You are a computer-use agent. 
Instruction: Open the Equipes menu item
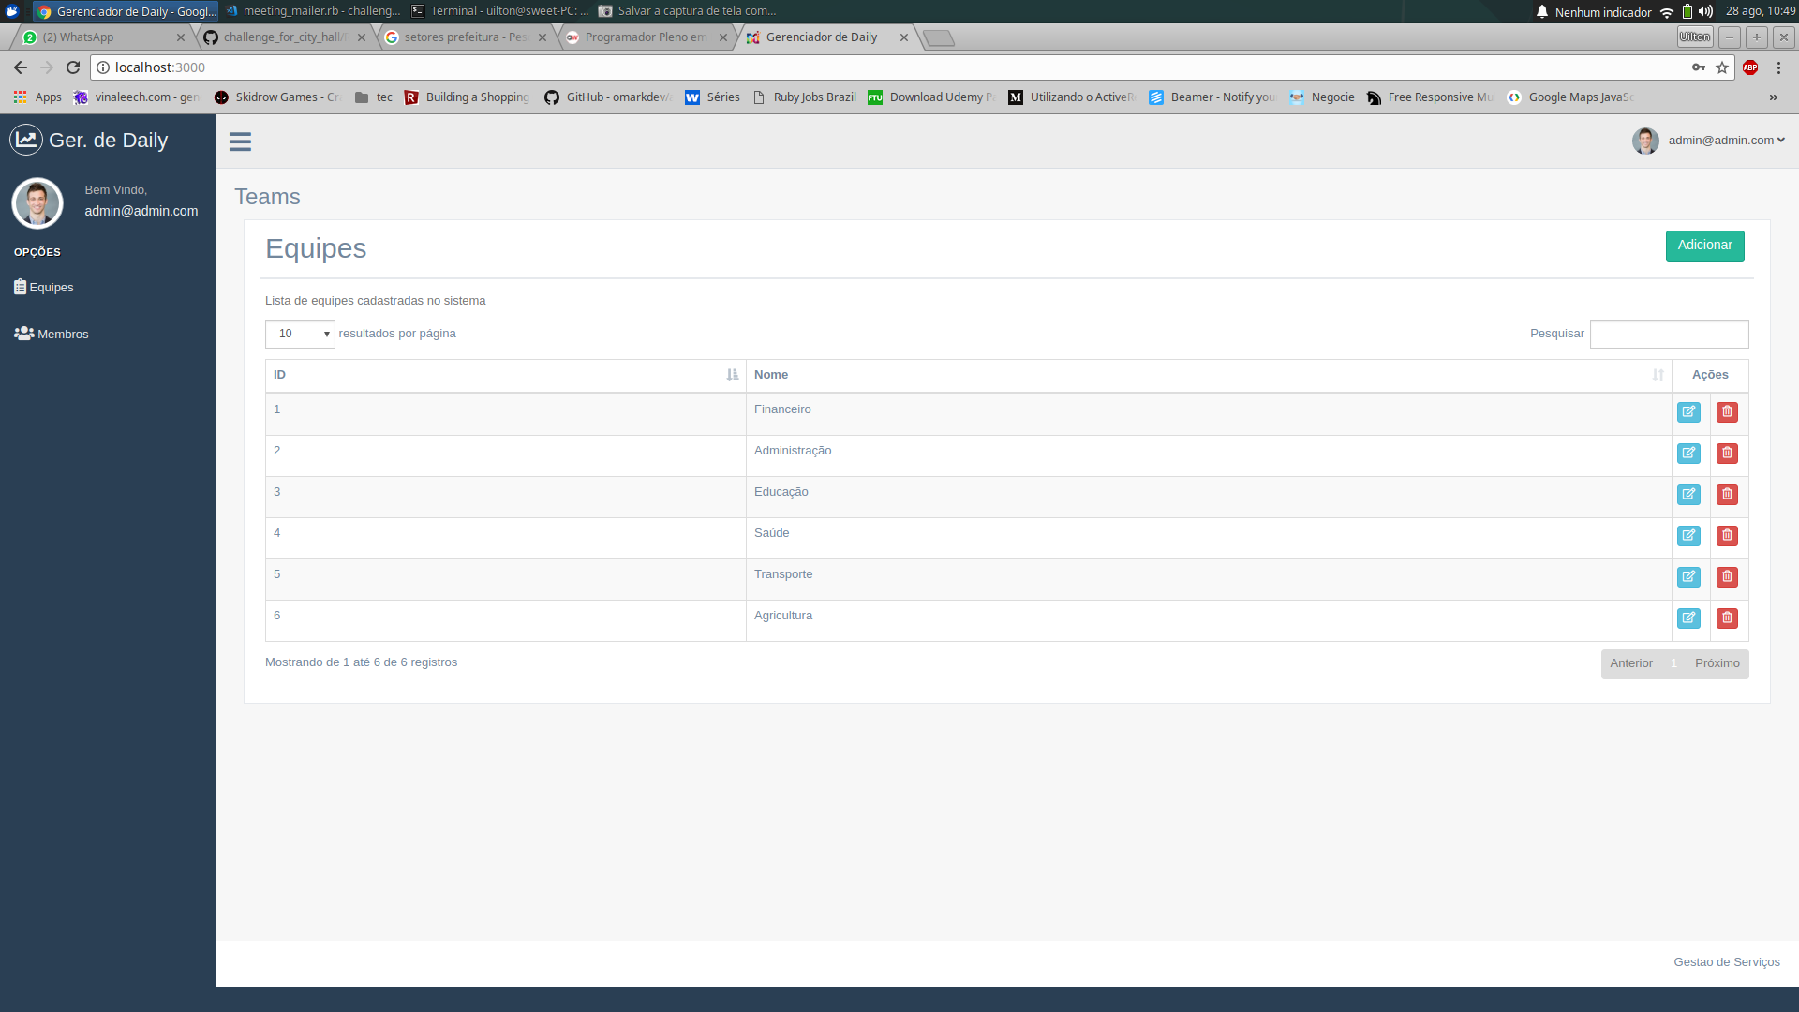[x=51, y=287]
